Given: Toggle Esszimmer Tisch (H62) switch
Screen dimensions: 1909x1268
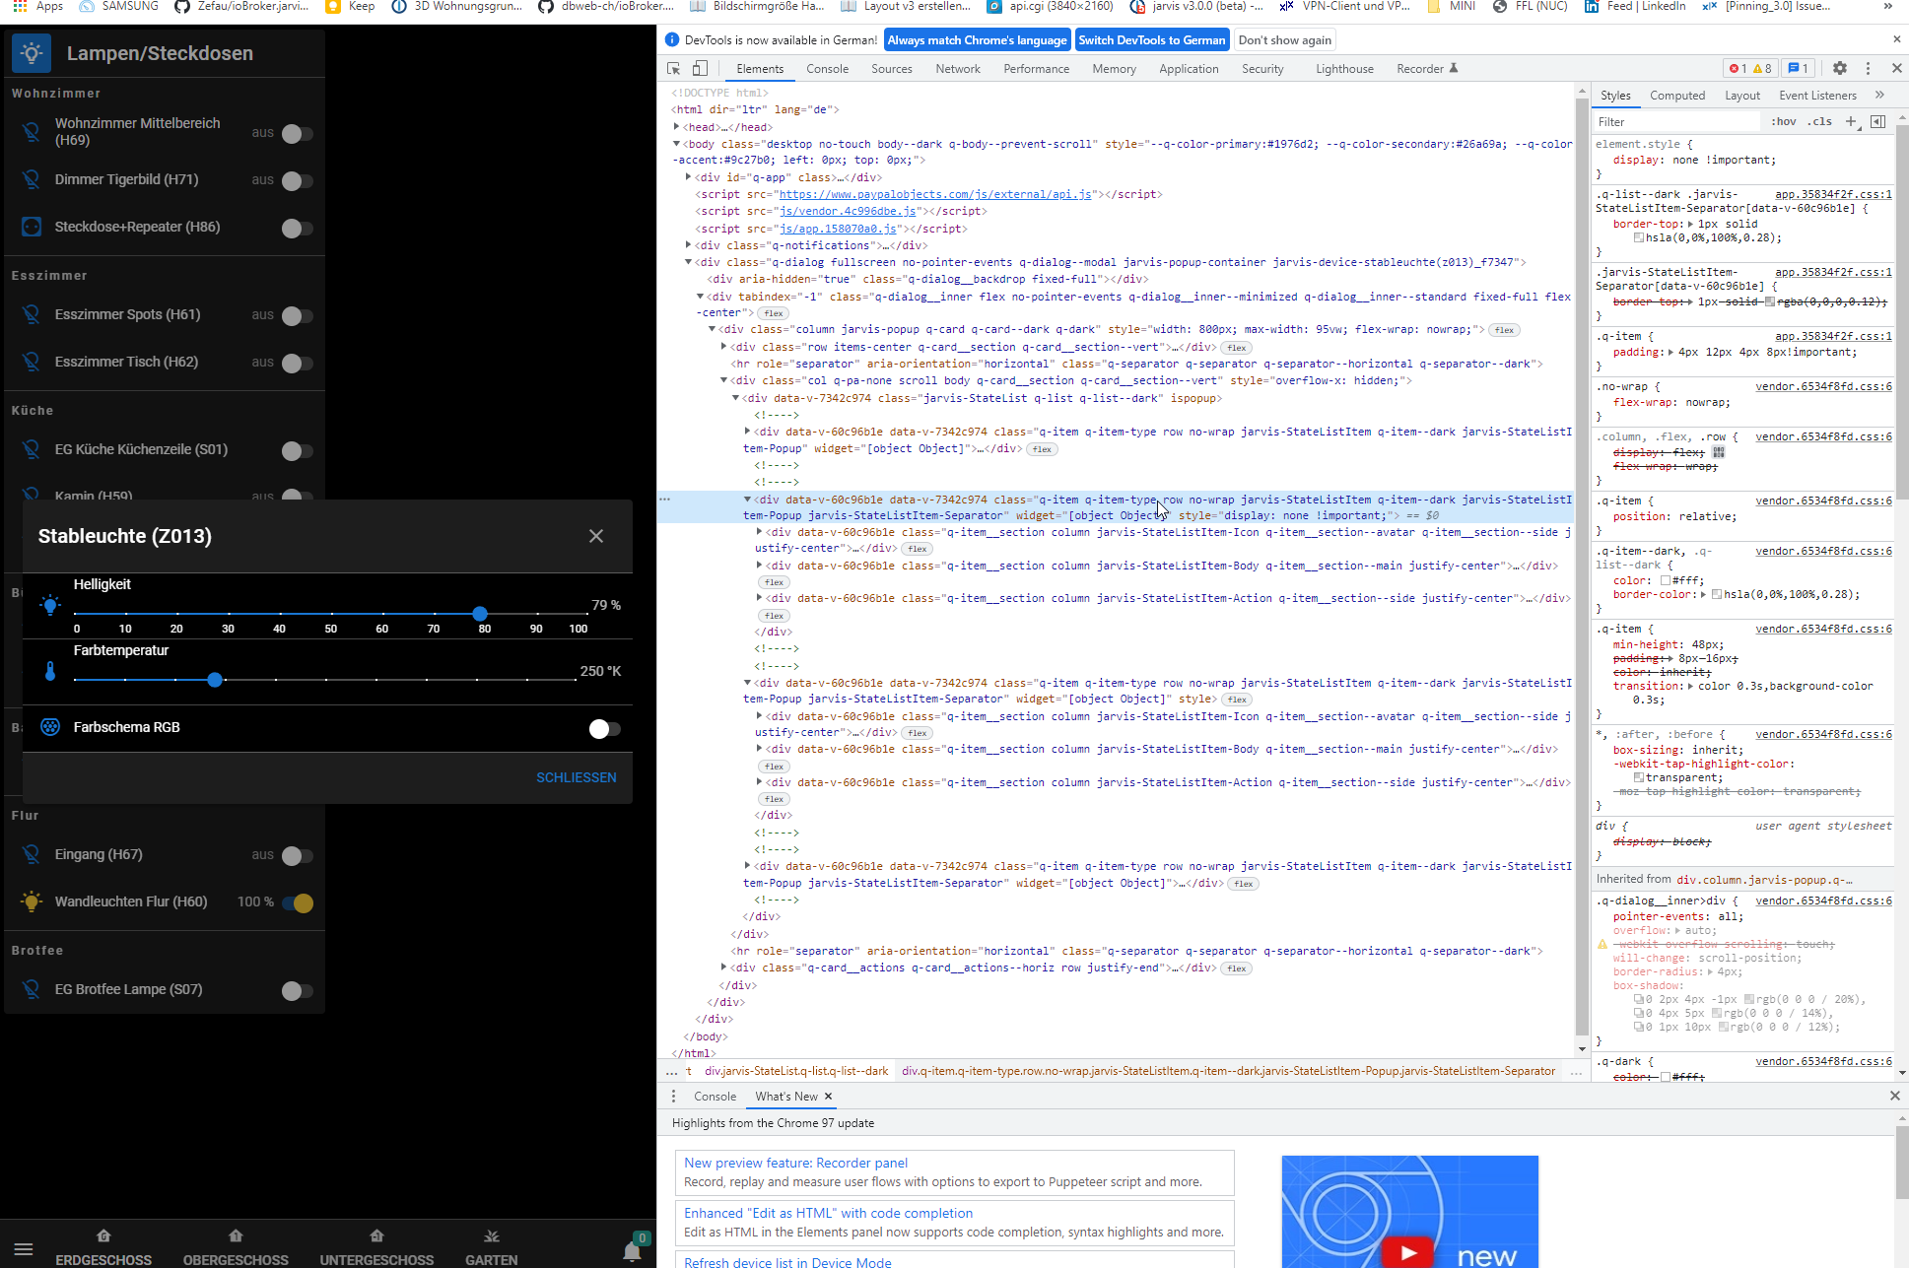Looking at the screenshot, I should tap(297, 363).
